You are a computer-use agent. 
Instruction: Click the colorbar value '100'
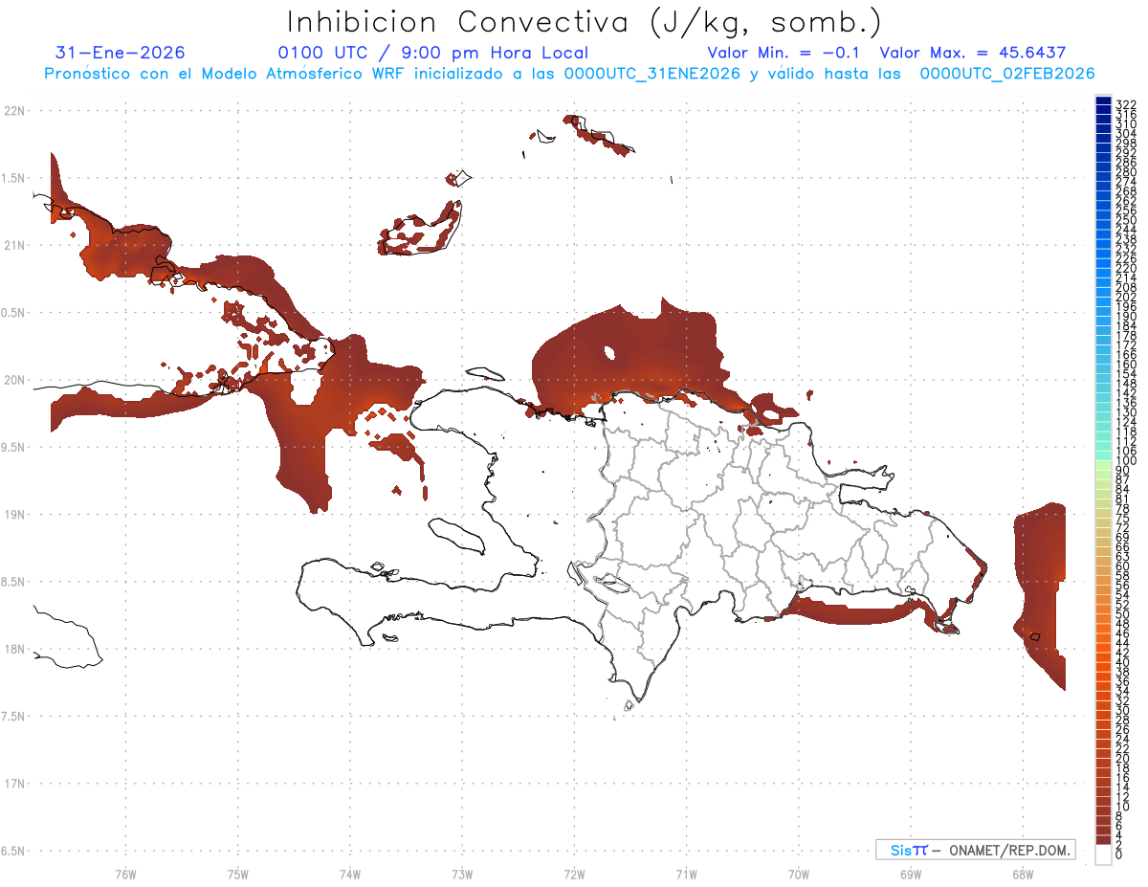[x=1125, y=461]
